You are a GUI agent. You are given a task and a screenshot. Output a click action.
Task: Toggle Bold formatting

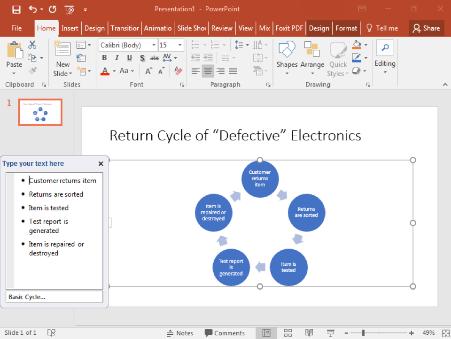tap(104, 58)
